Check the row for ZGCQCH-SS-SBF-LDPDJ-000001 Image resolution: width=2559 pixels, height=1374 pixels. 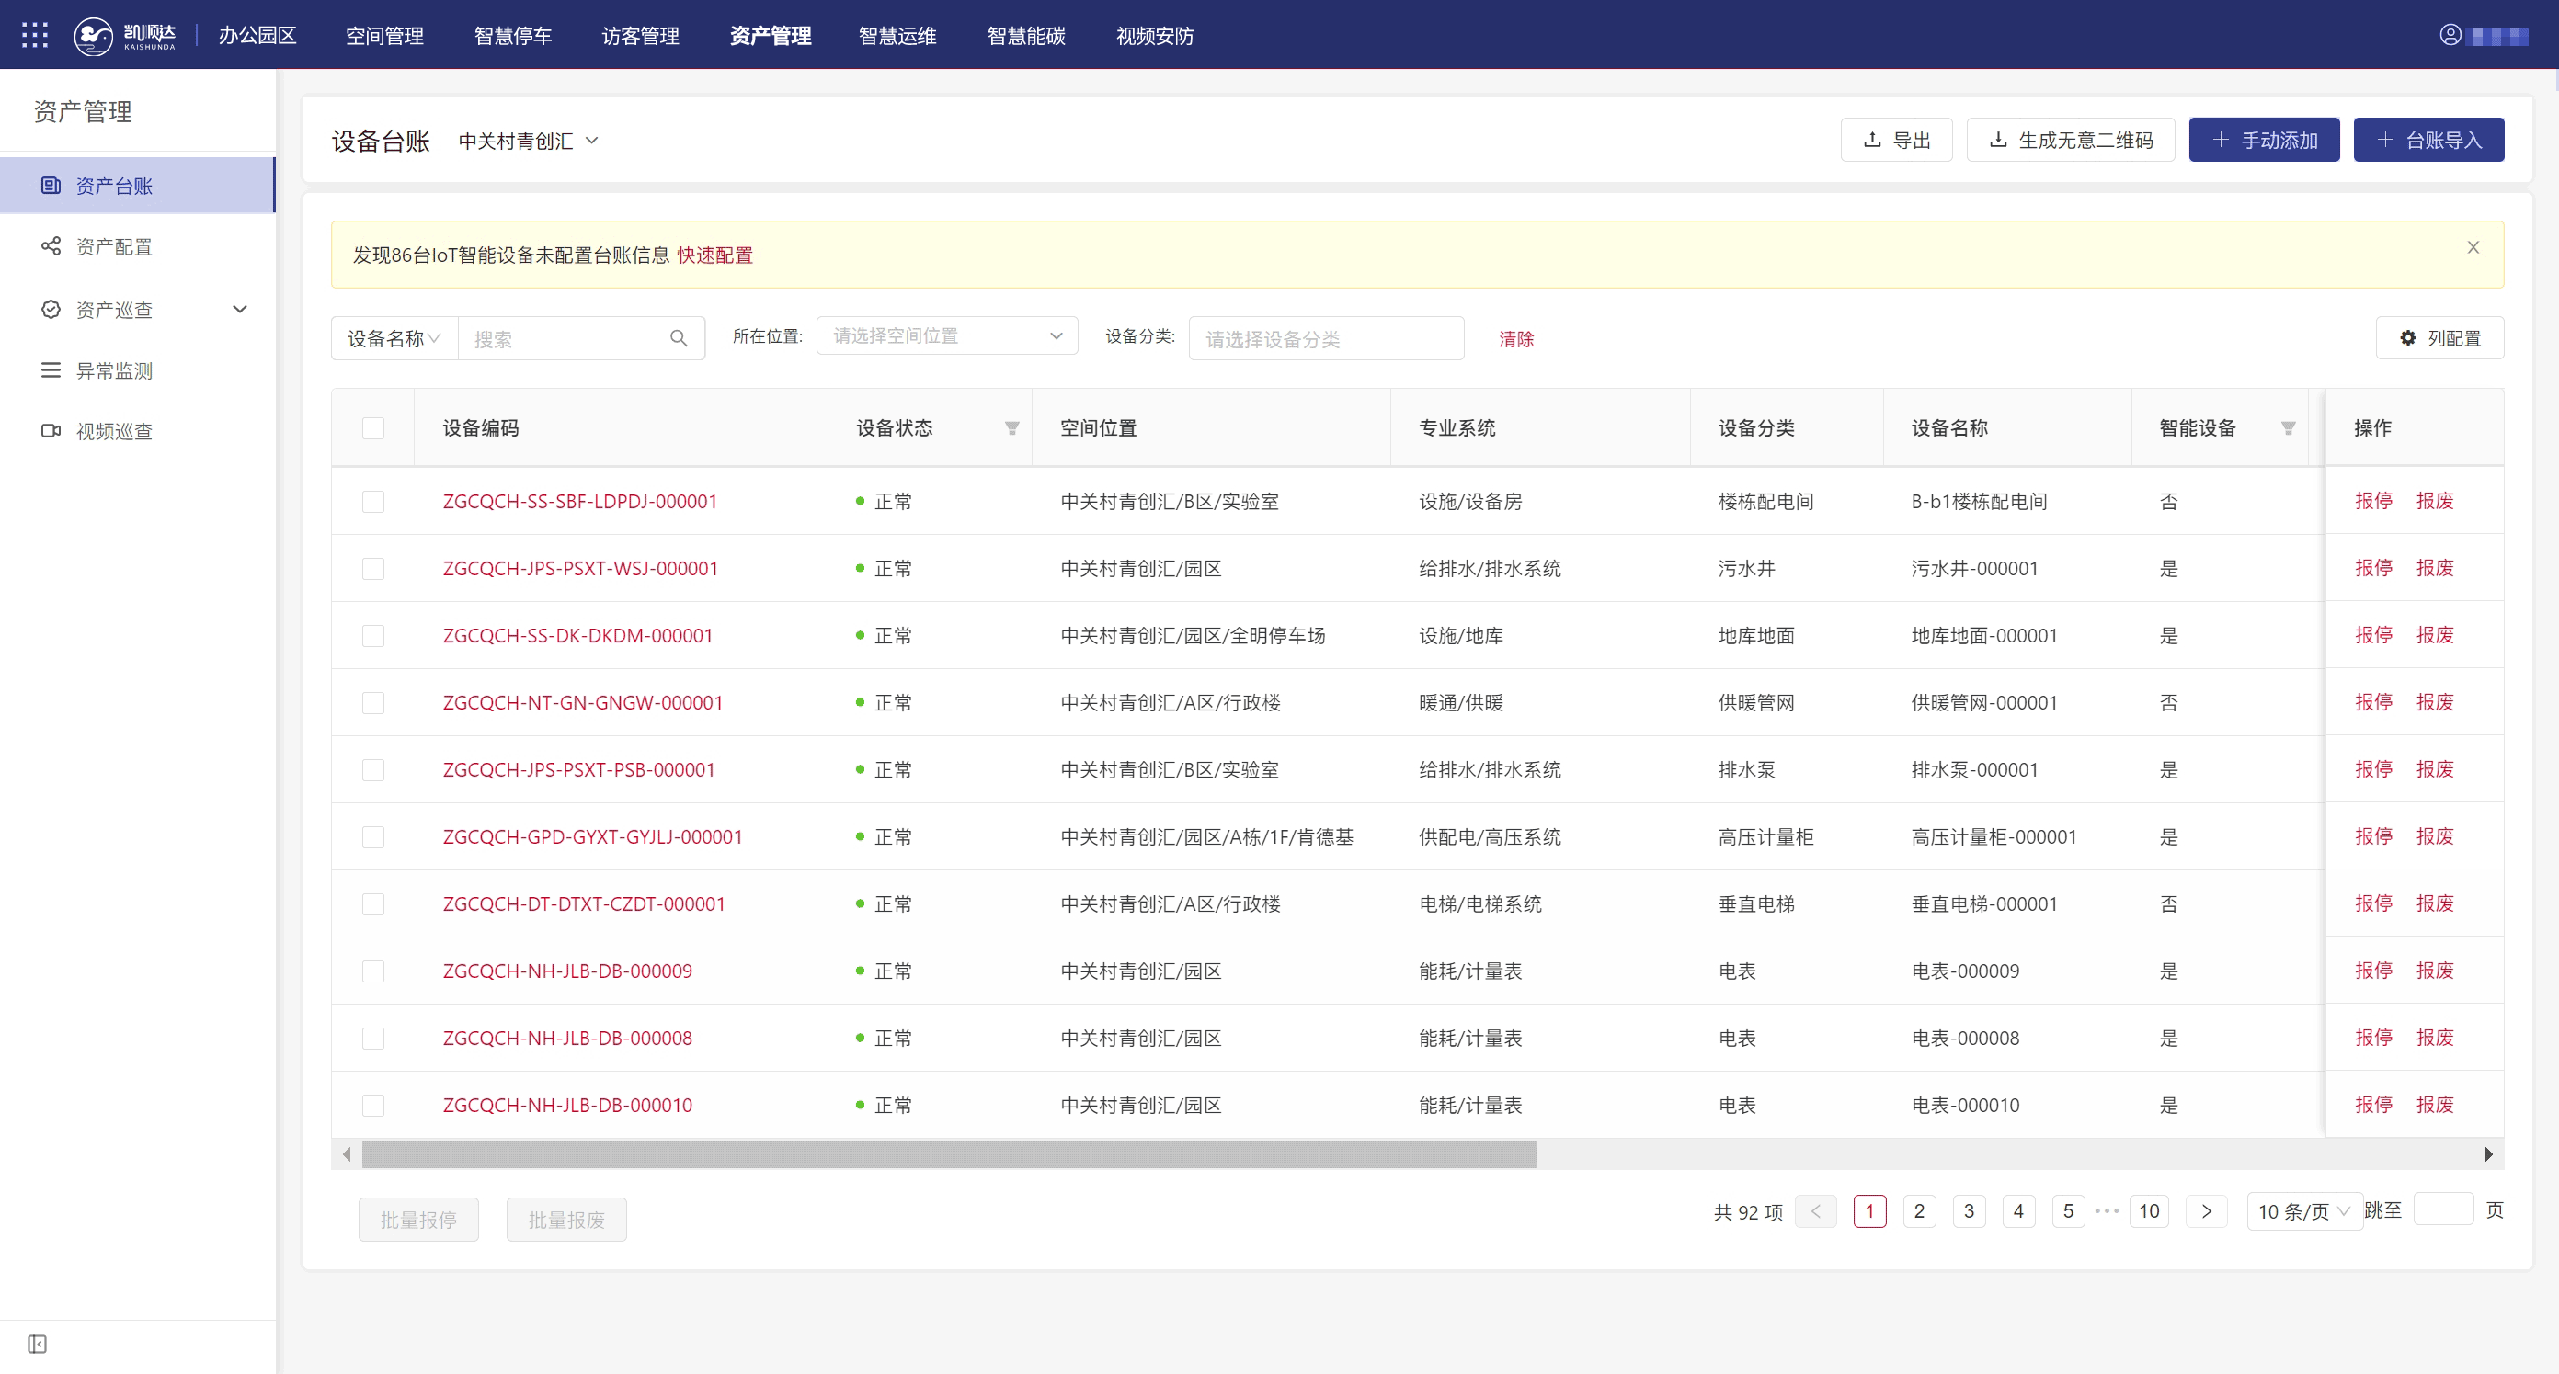pos(373,502)
